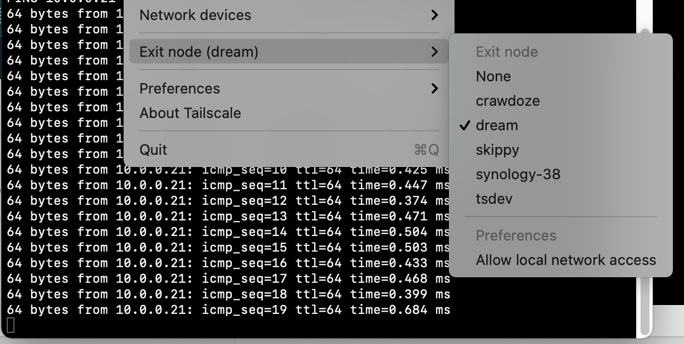The image size is (684, 344).
Task: Open the Exit node submenu chevron
Action: pos(434,51)
